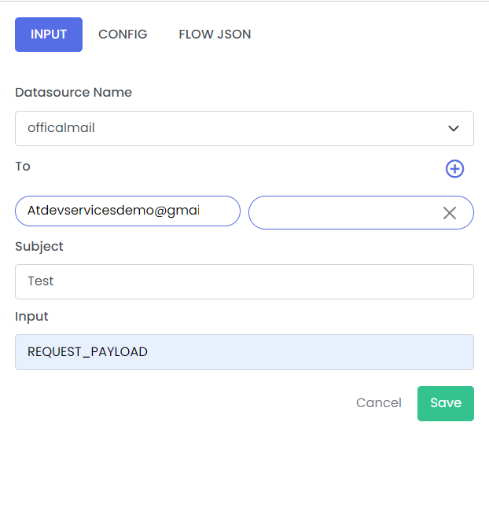Click the To label

pos(23,167)
